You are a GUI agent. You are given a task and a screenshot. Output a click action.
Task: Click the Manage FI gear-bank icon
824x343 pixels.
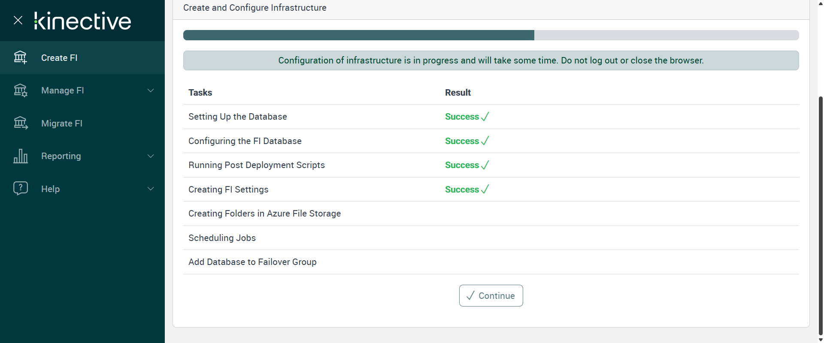pos(20,90)
